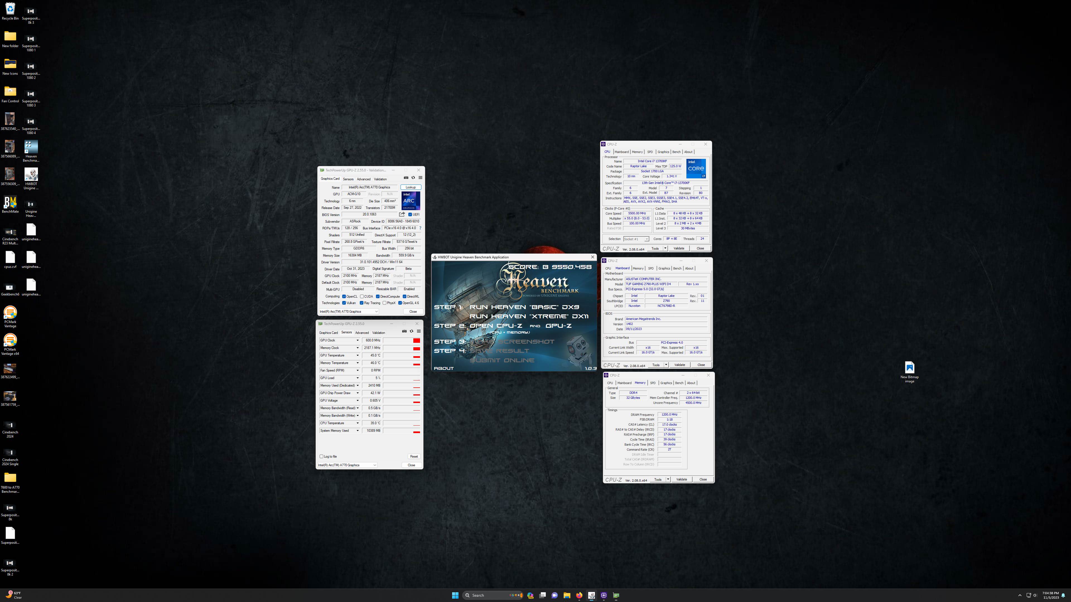Click ABOUT in the Heaven Benchmark window

coord(444,368)
